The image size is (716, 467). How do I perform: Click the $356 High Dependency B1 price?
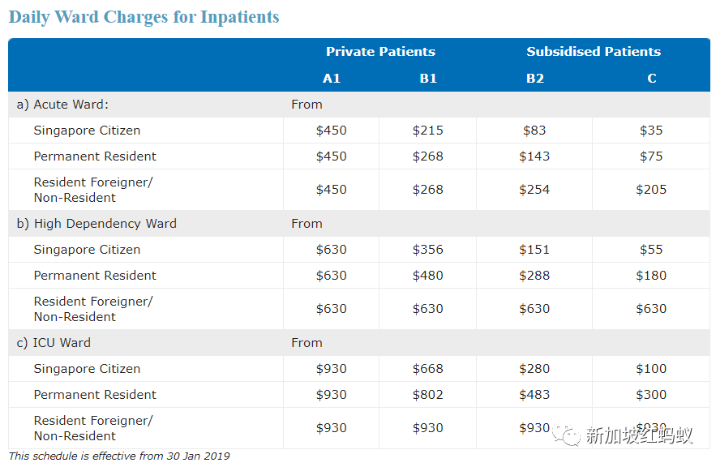[428, 250]
